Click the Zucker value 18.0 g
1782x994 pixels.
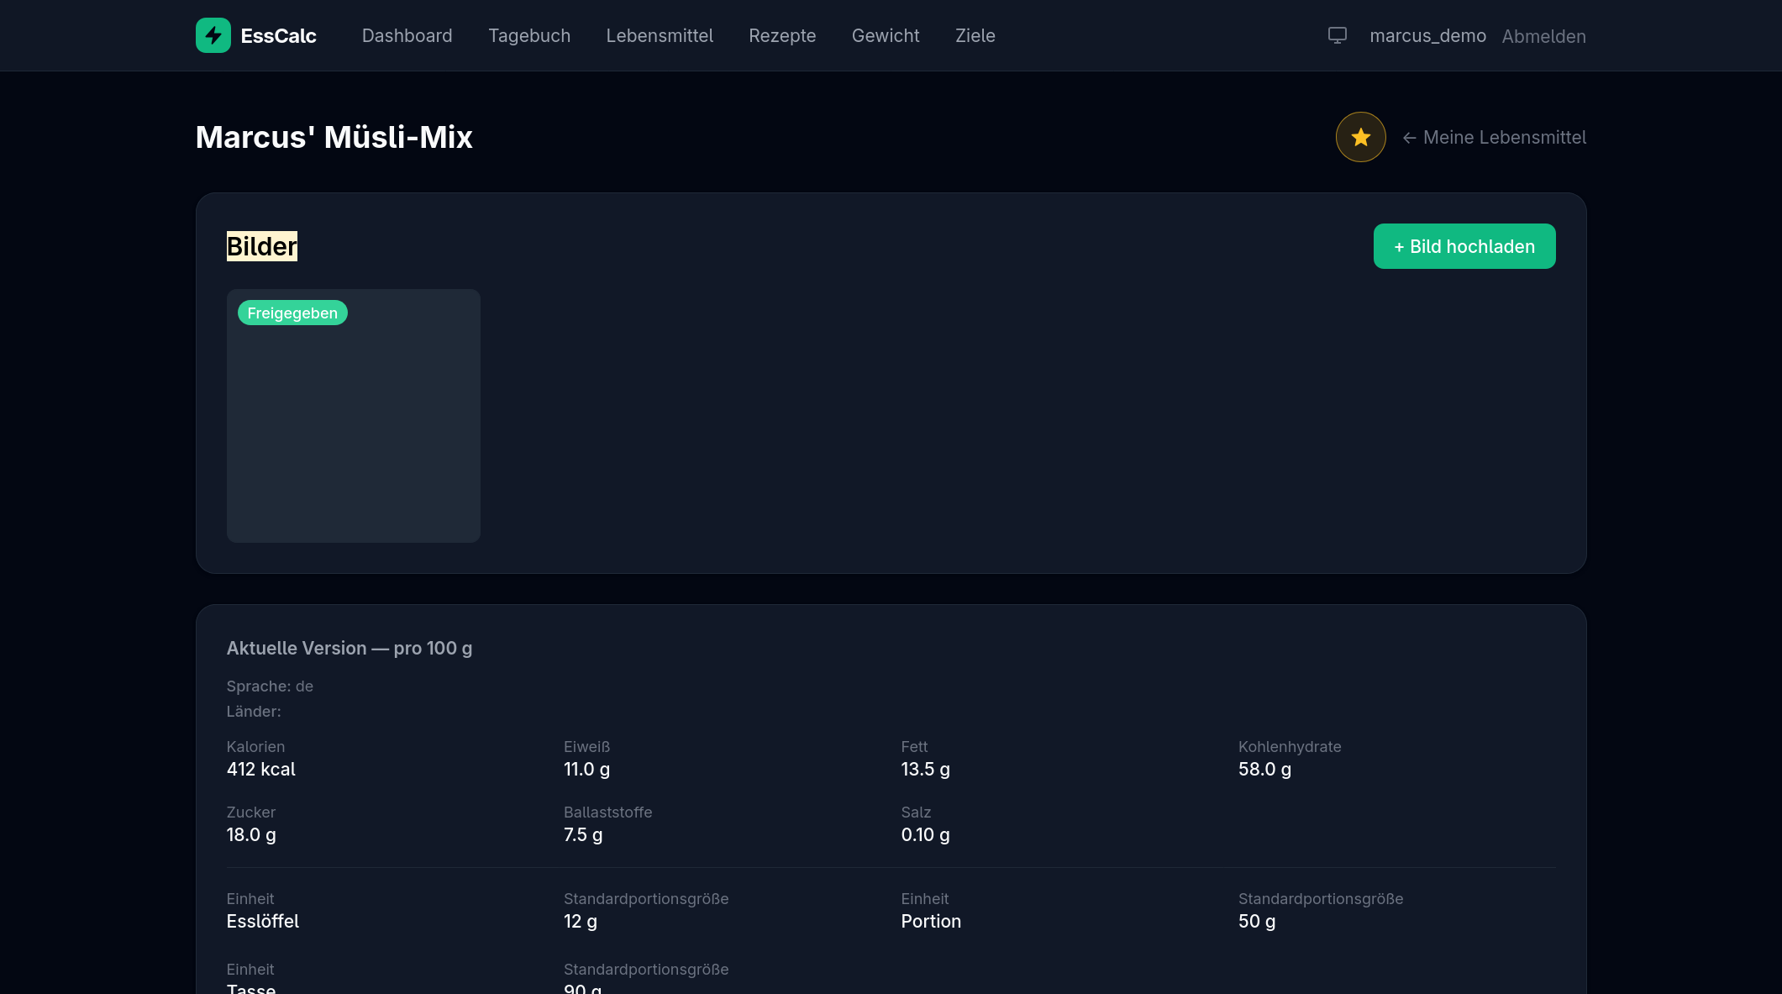tap(251, 834)
